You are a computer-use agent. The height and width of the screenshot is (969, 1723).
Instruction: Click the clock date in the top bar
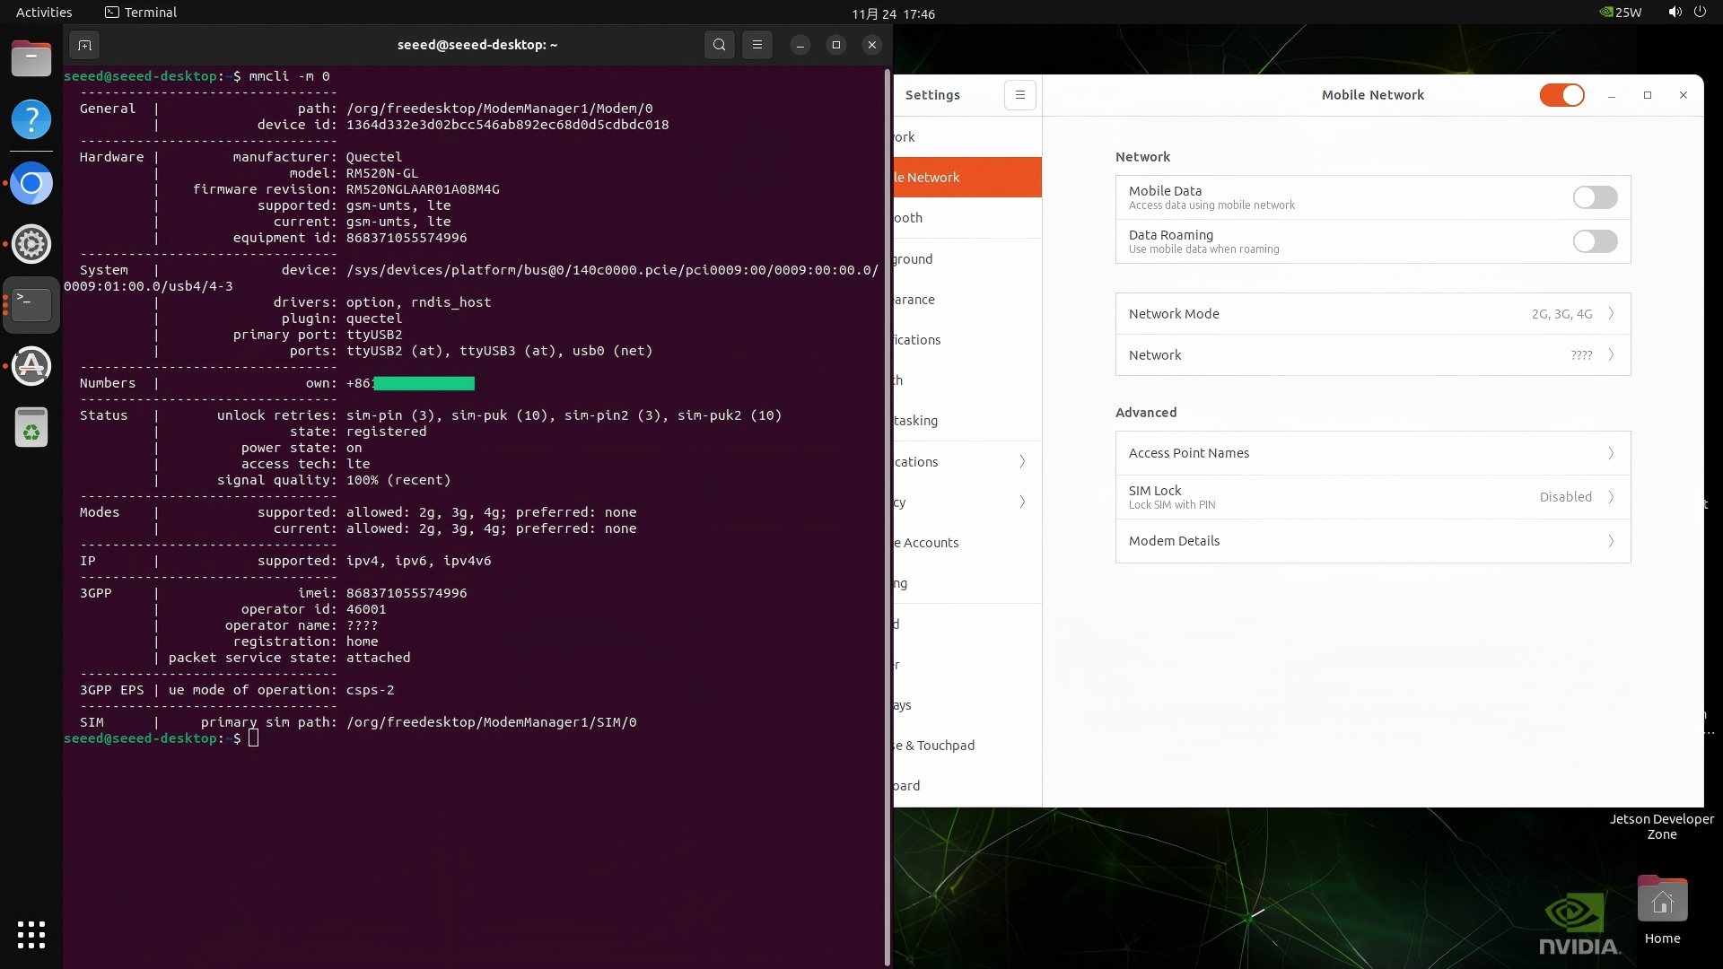pos(893,13)
